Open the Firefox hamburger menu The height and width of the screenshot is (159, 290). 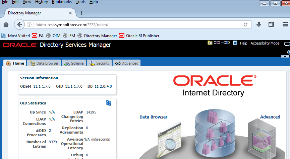click(285, 24)
